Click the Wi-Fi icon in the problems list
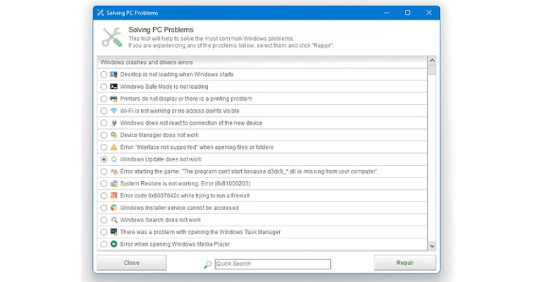The image size is (557, 282). (114, 111)
